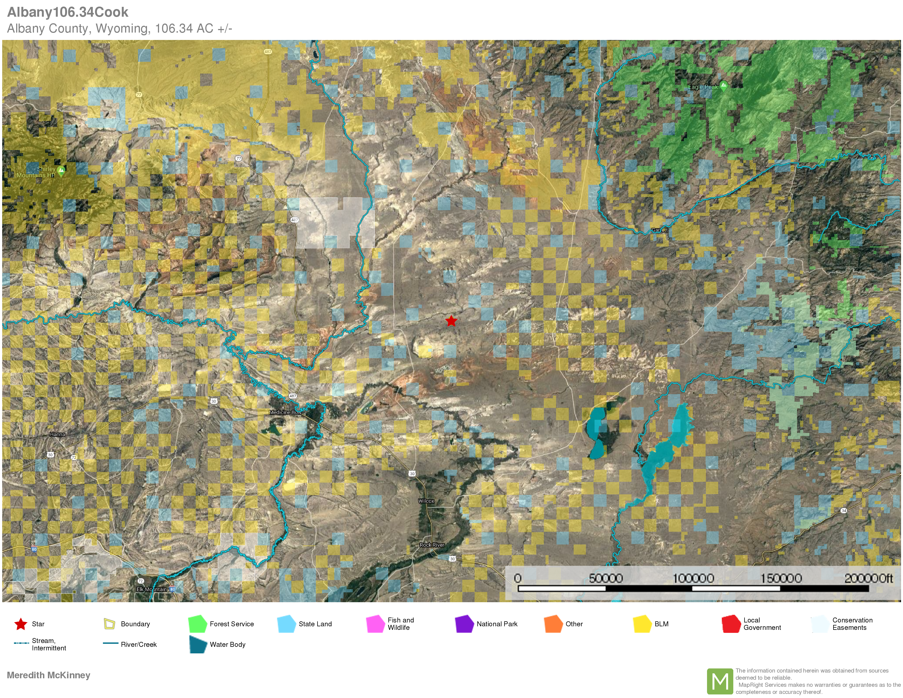
Task: Click the Medicine Bow town label
Action: point(285,412)
